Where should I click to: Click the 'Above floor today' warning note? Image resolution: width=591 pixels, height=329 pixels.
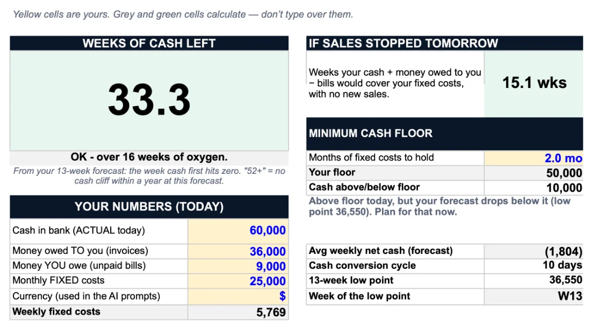point(439,206)
